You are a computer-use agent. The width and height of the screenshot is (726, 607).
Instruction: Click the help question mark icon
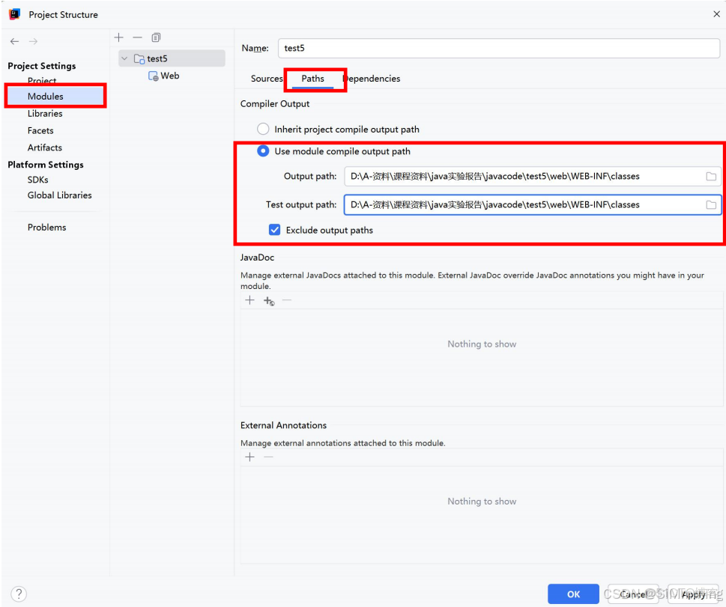click(17, 594)
